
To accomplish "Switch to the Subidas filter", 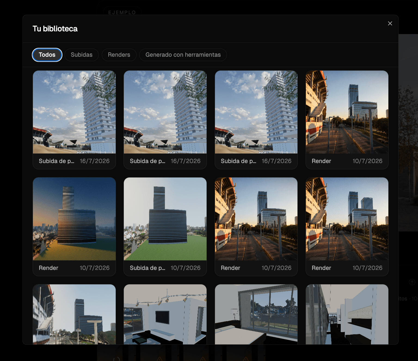I will pos(82,55).
